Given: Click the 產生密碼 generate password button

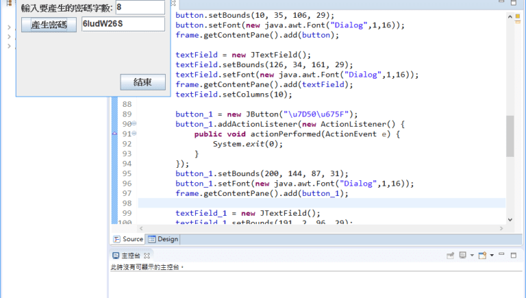Looking at the screenshot, I should pos(49,25).
